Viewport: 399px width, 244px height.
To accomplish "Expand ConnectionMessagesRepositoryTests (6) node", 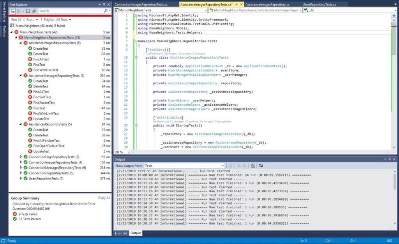I will (x=21, y=168).
